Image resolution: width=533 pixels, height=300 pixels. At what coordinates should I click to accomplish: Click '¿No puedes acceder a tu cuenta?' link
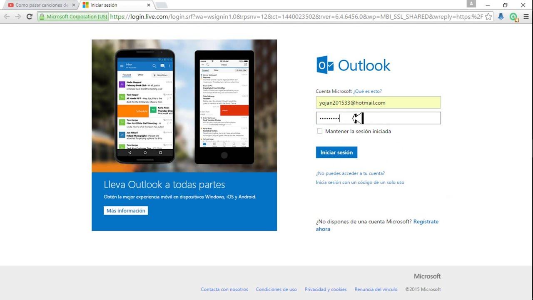pyautogui.click(x=350, y=173)
